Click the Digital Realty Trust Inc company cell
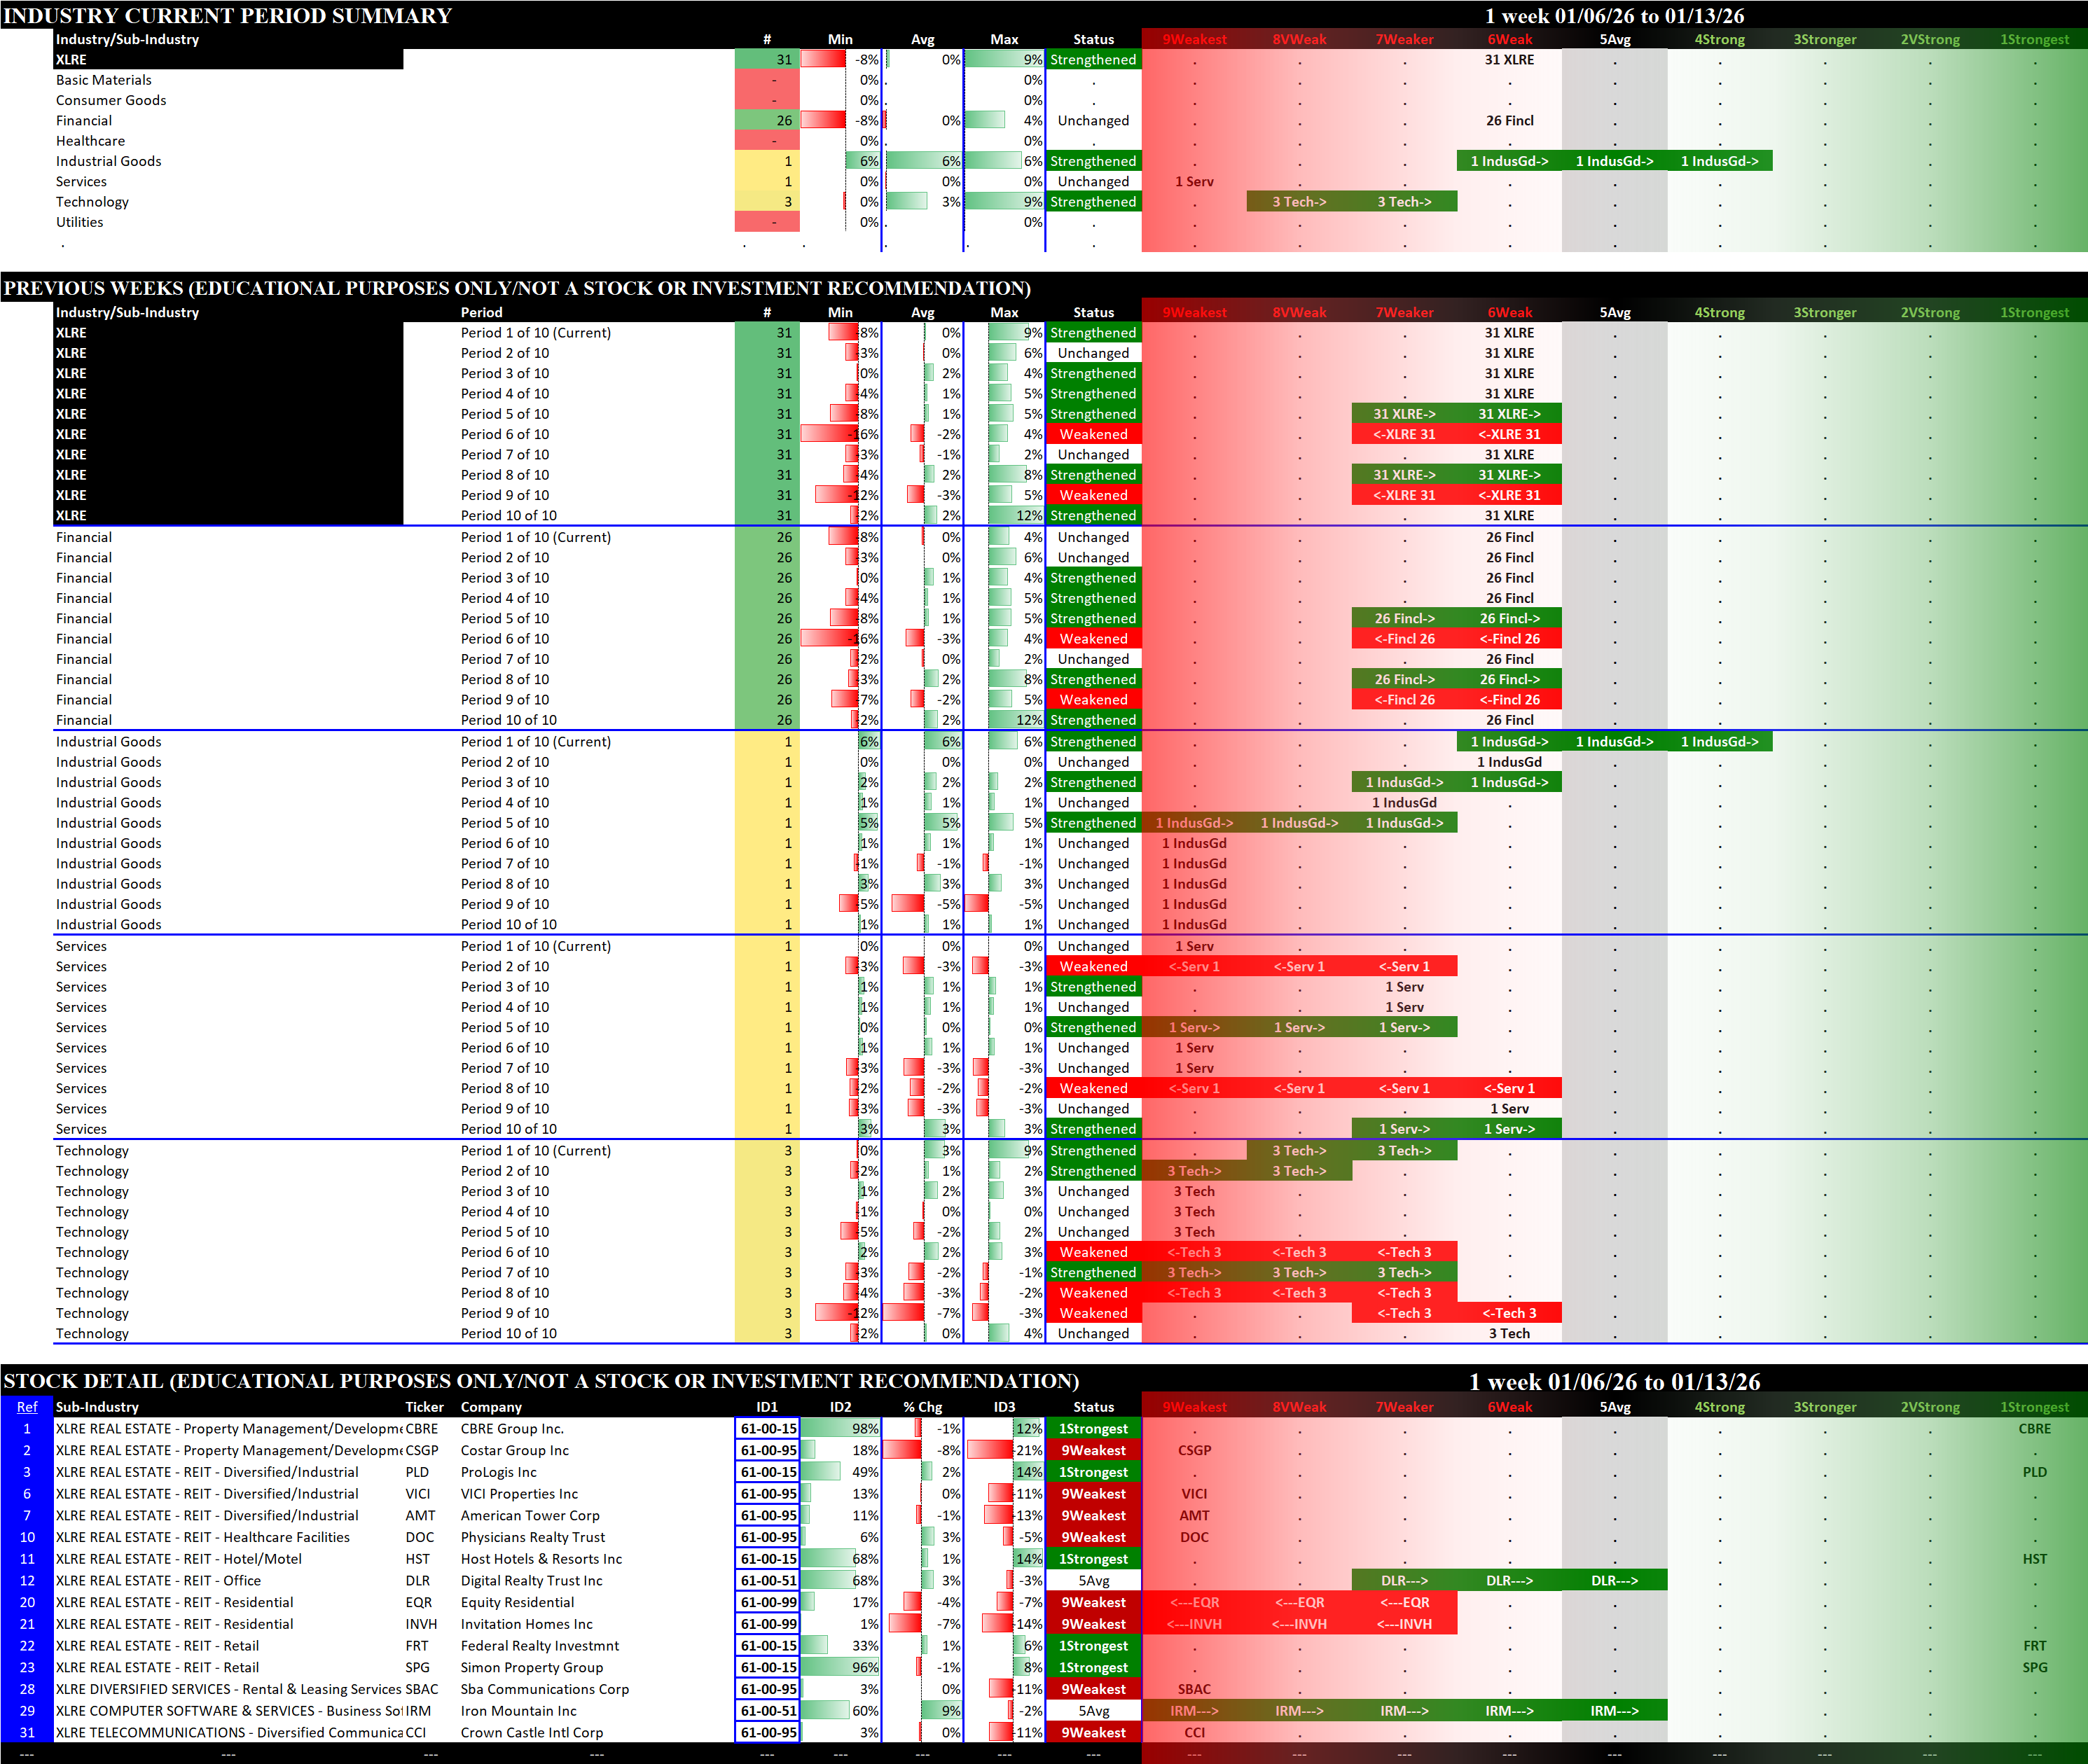Image resolution: width=2088 pixels, height=1764 pixels. pos(531,1581)
